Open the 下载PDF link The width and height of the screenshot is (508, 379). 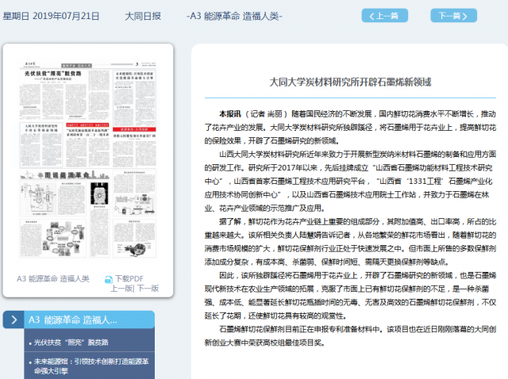129,278
